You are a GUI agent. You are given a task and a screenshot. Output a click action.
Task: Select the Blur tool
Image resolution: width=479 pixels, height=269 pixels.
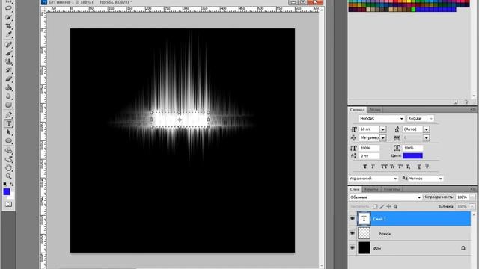click(8, 96)
